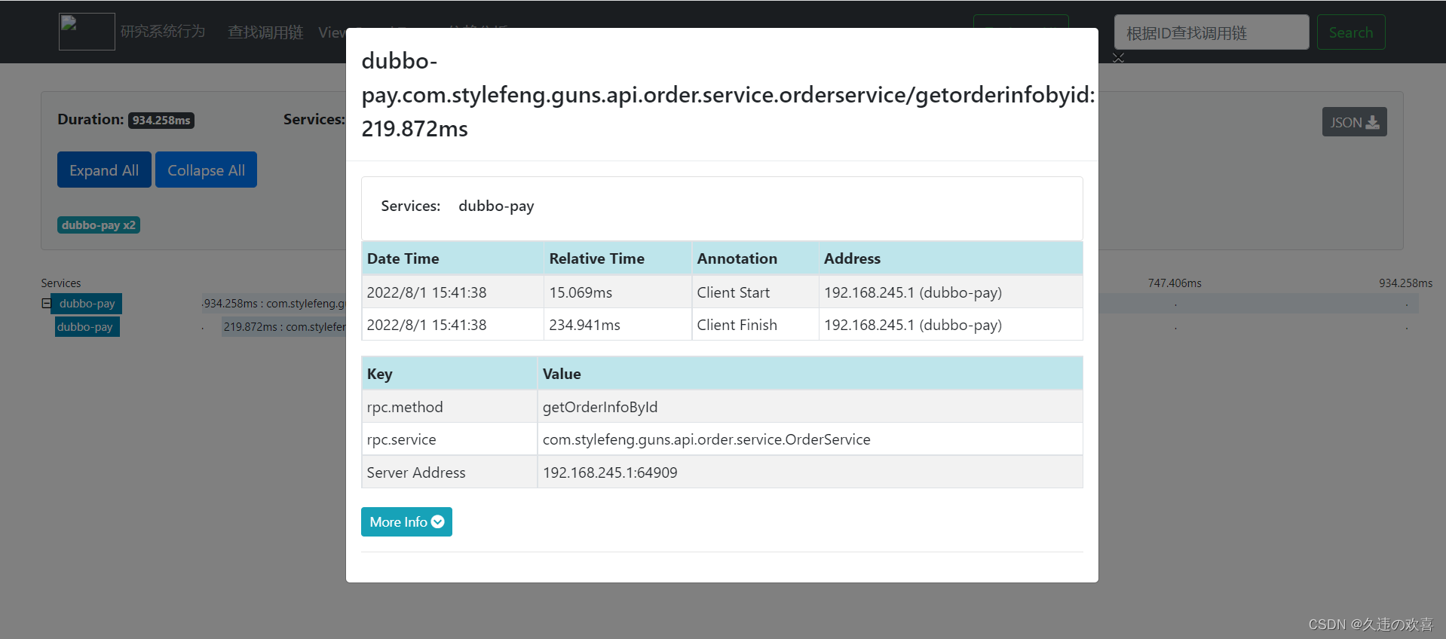Click the Duration 934.258ms badge
This screenshot has height=639, width=1446.
(161, 121)
